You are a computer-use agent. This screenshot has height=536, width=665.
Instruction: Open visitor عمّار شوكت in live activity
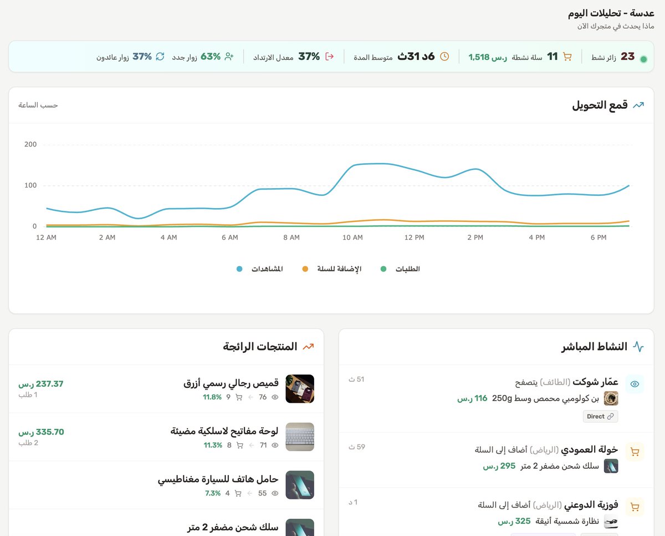pos(595,382)
